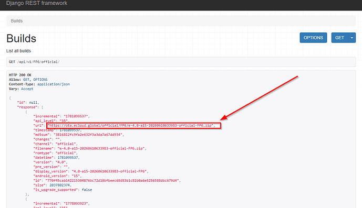Click the request line 'GET /api/v1/FP6/official/'
The width and height of the screenshot is (362, 208).
click(34, 62)
